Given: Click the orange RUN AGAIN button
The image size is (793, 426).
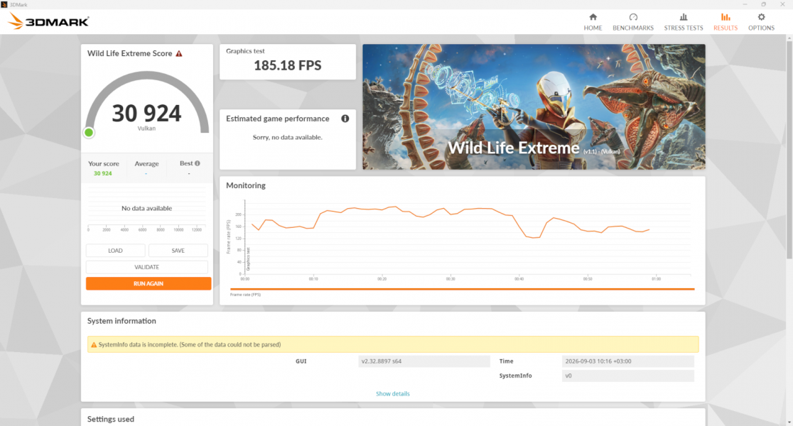Looking at the screenshot, I should [149, 283].
